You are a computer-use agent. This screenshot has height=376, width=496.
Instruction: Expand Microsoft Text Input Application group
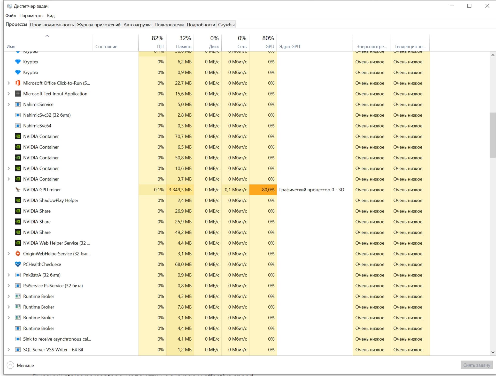(9, 94)
